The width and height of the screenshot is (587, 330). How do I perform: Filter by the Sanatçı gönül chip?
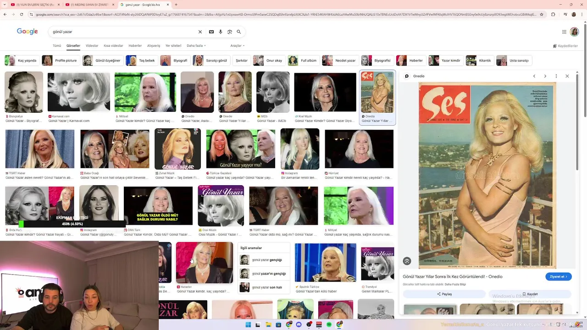click(x=211, y=60)
